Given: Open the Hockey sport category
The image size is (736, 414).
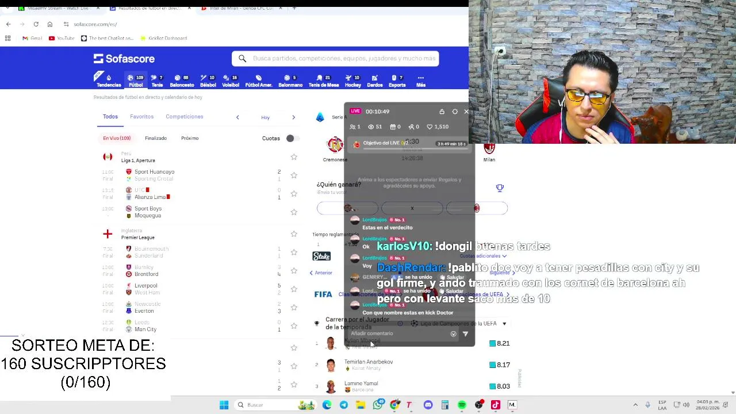Looking at the screenshot, I should 353,80.
